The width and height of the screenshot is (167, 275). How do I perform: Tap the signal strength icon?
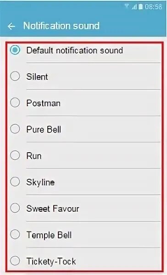(x=134, y=7)
